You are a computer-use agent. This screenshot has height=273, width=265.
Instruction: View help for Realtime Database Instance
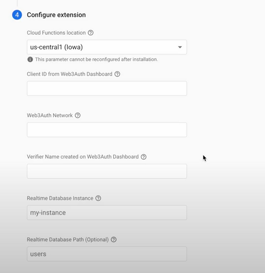coord(98,198)
